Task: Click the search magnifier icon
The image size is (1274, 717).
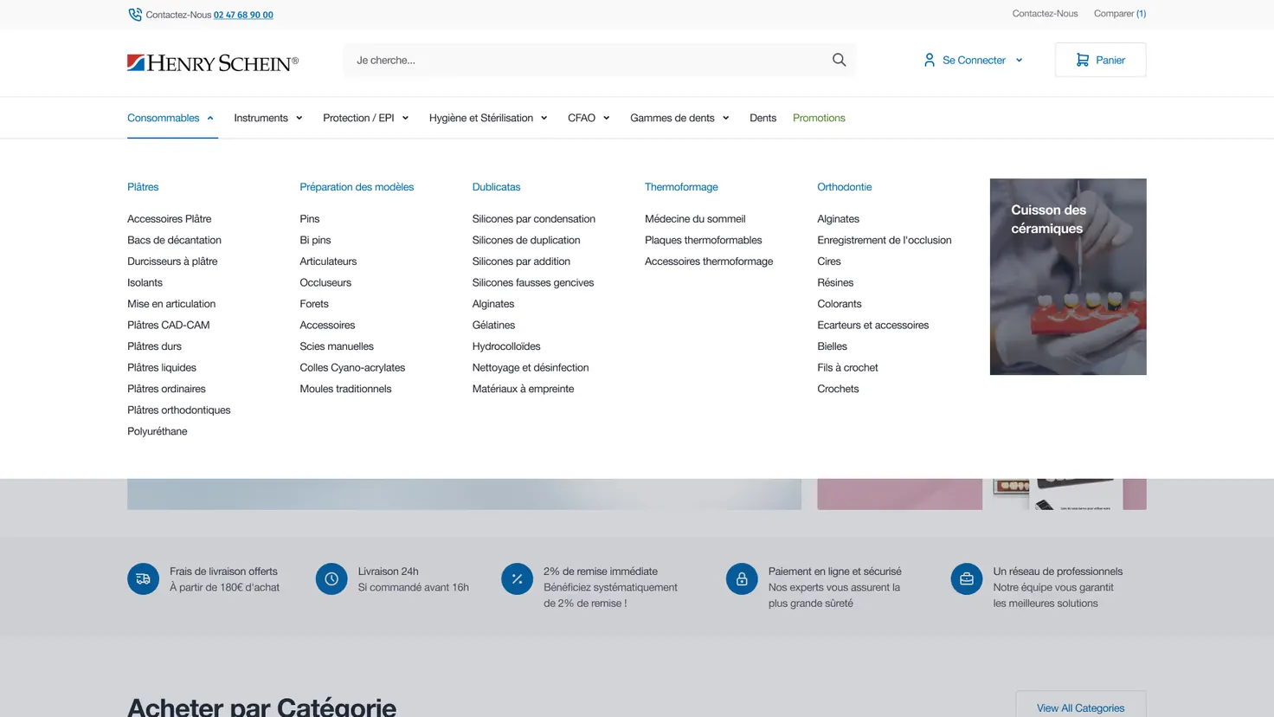Action: [839, 60]
